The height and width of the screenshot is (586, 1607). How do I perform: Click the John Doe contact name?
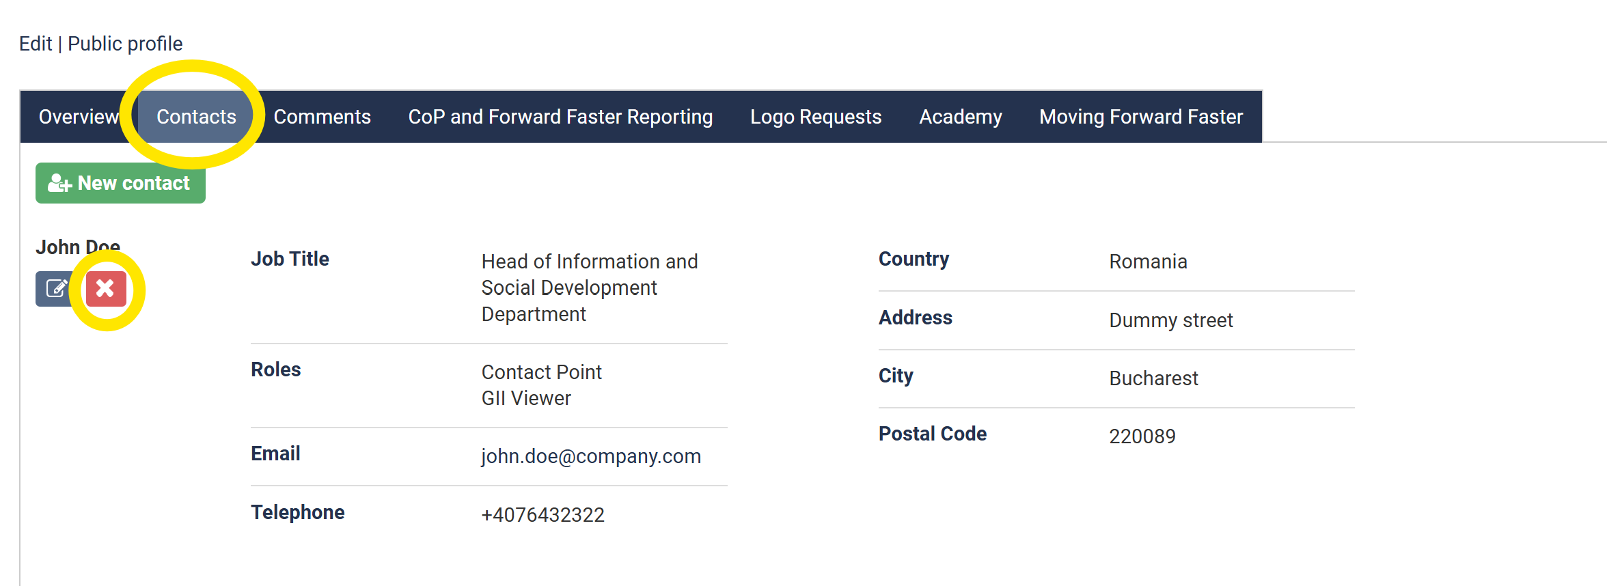78,247
